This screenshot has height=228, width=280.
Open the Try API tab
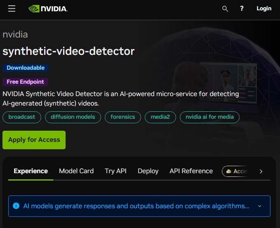click(115, 171)
